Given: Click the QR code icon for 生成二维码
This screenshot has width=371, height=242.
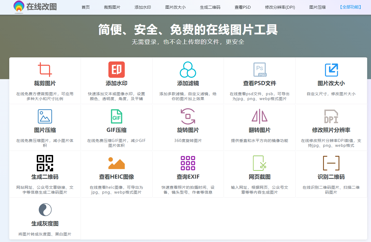Looking at the screenshot, I should 45,163.
